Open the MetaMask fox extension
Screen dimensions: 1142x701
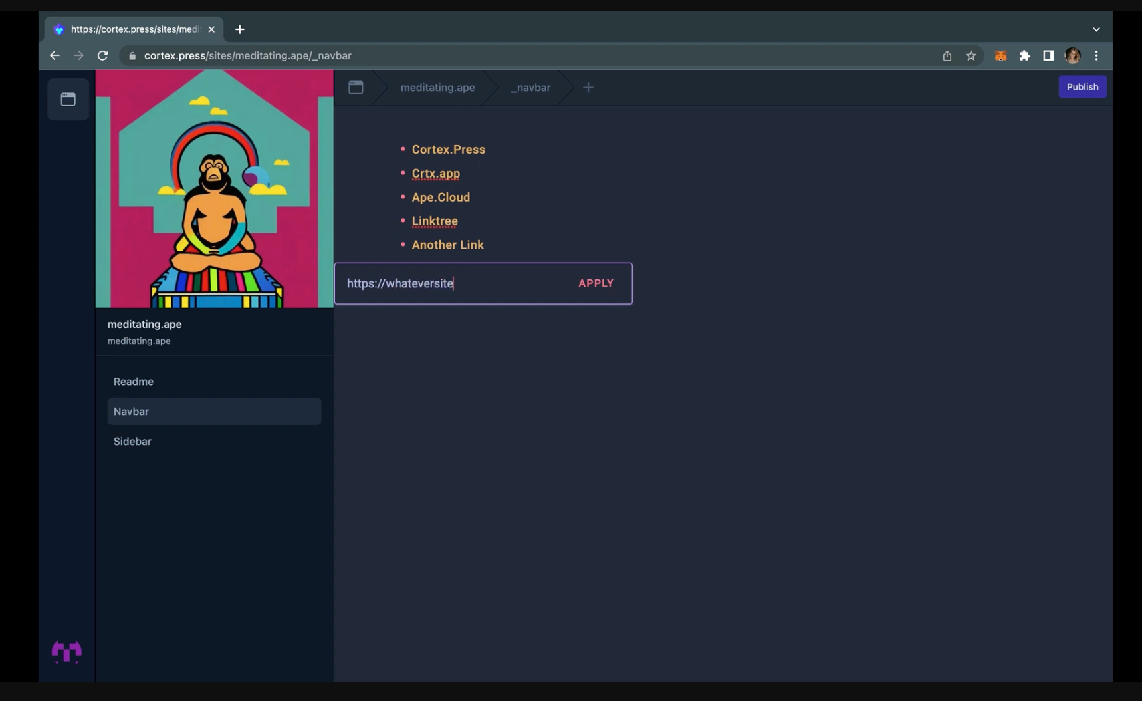(x=1000, y=56)
